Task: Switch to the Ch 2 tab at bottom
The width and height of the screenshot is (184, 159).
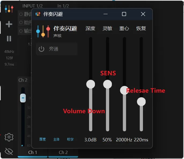Action: 63,153
